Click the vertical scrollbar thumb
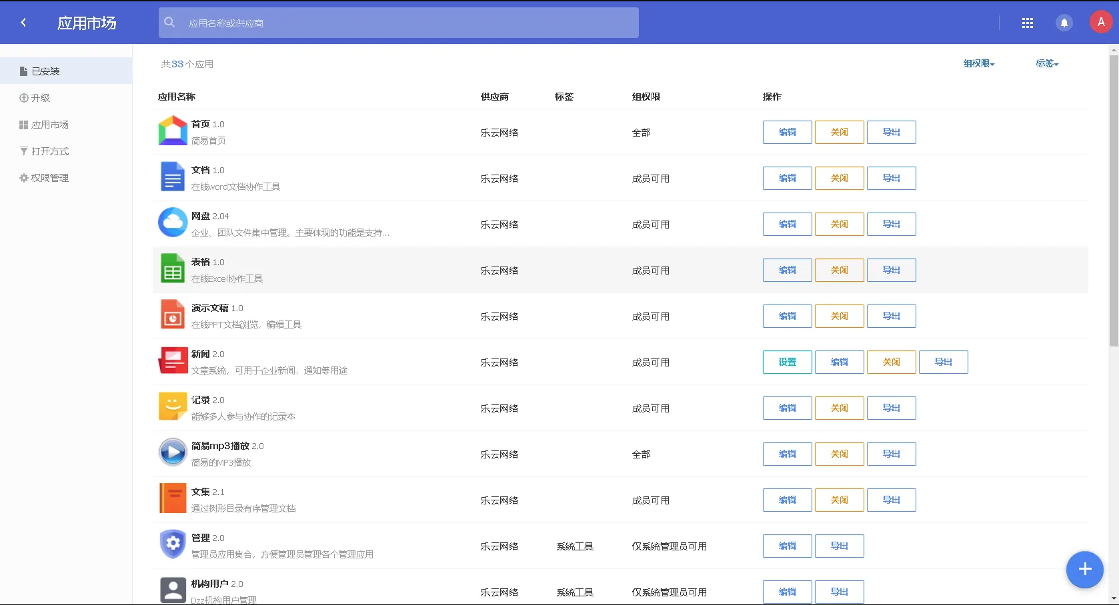 click(1114, 200)
